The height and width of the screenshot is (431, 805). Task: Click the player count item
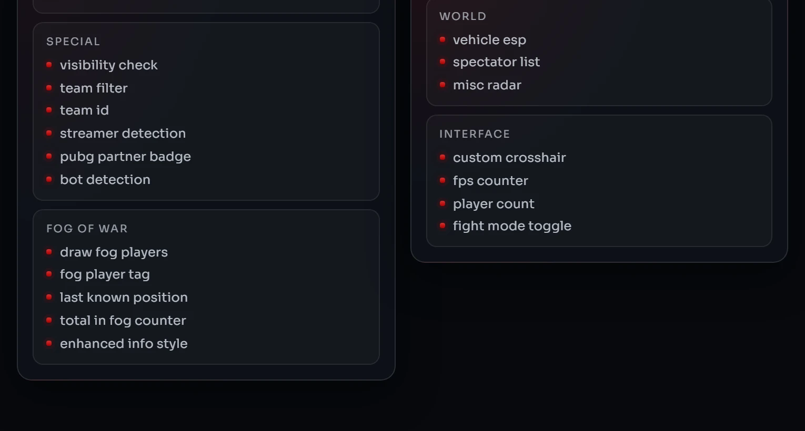tap(494, 204)
